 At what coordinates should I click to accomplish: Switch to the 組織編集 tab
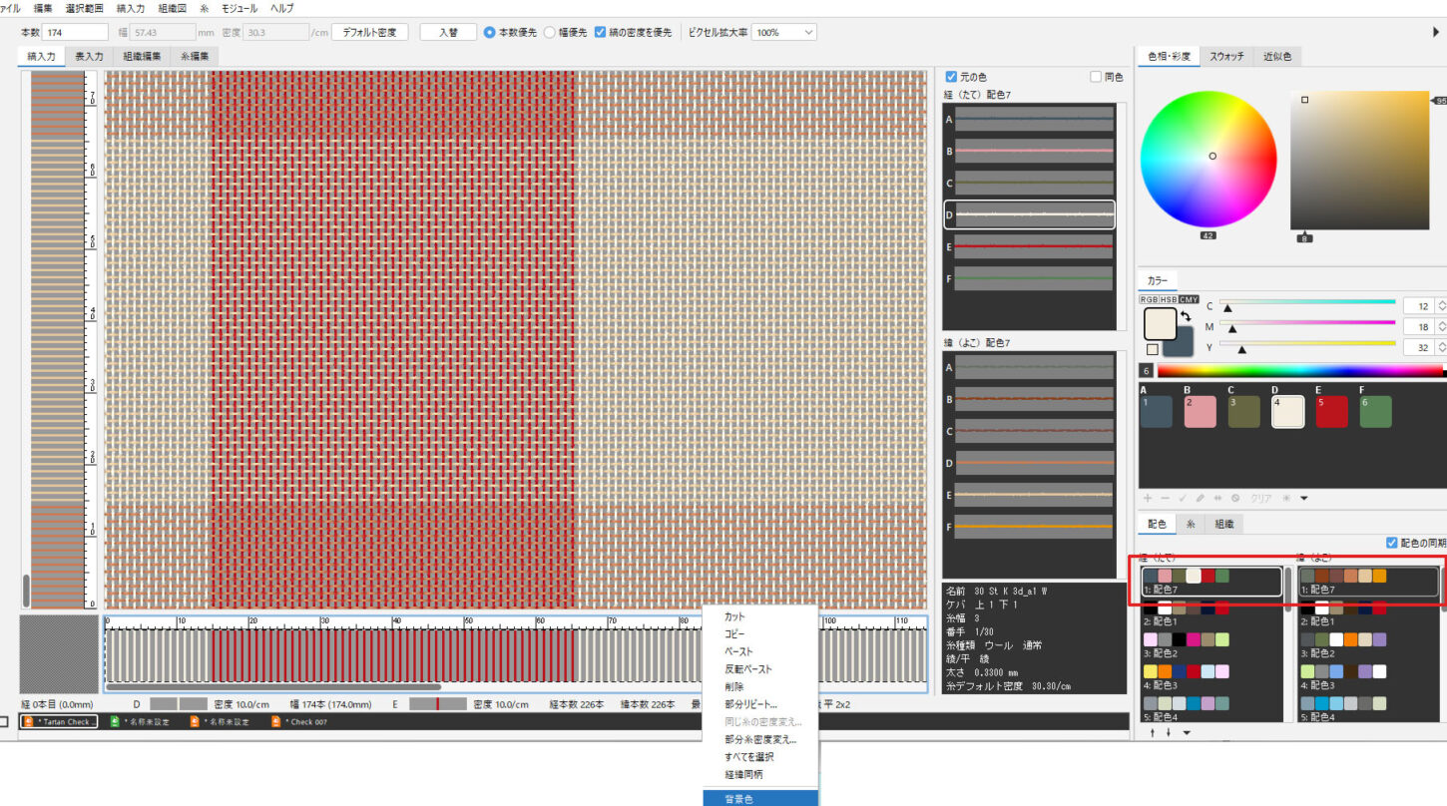[x=142, y=57]
